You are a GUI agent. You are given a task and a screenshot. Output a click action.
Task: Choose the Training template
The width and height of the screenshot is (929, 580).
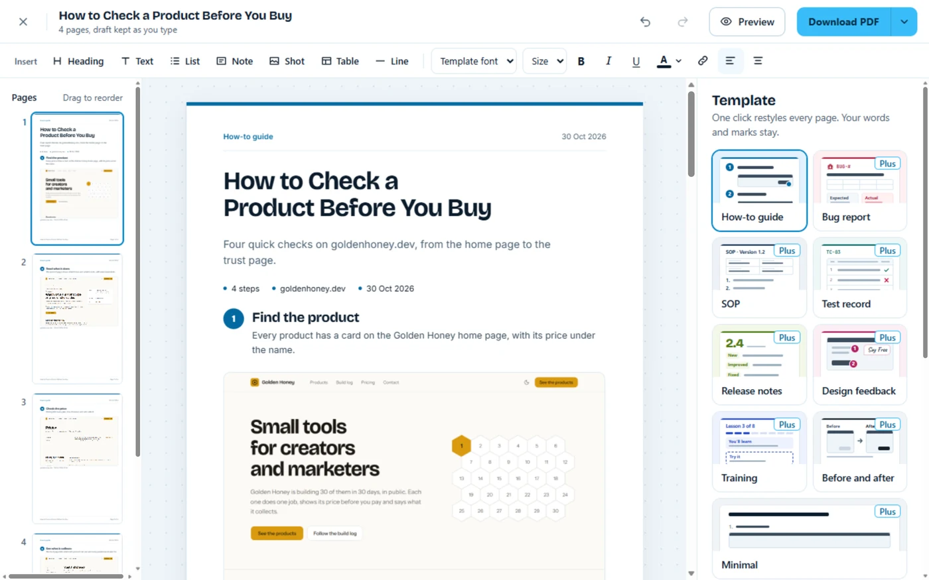tap(759, 451)
